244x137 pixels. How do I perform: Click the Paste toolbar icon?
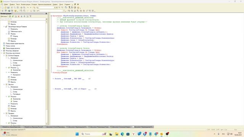click(x=18, y=8)
